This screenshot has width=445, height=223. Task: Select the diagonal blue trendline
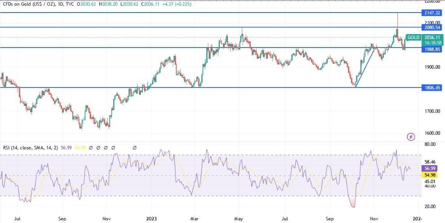click(365, 68)
